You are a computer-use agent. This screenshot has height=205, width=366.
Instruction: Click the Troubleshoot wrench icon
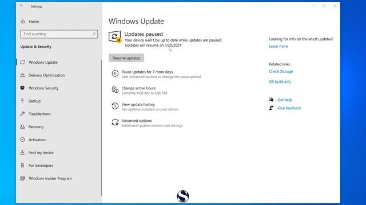(22, 114)
